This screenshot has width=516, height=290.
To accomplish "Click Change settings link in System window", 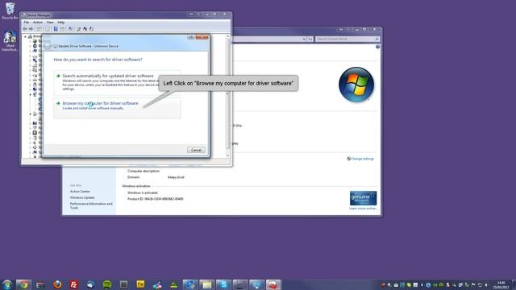I will tap(362, 159).
